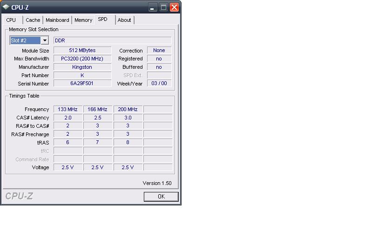The image size is (391, 244).
Task: Click the Memory Slot Selection group label
Action: 34,29
